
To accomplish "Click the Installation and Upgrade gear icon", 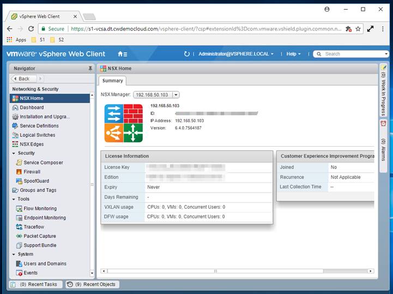I will click(x=15, y=117).
